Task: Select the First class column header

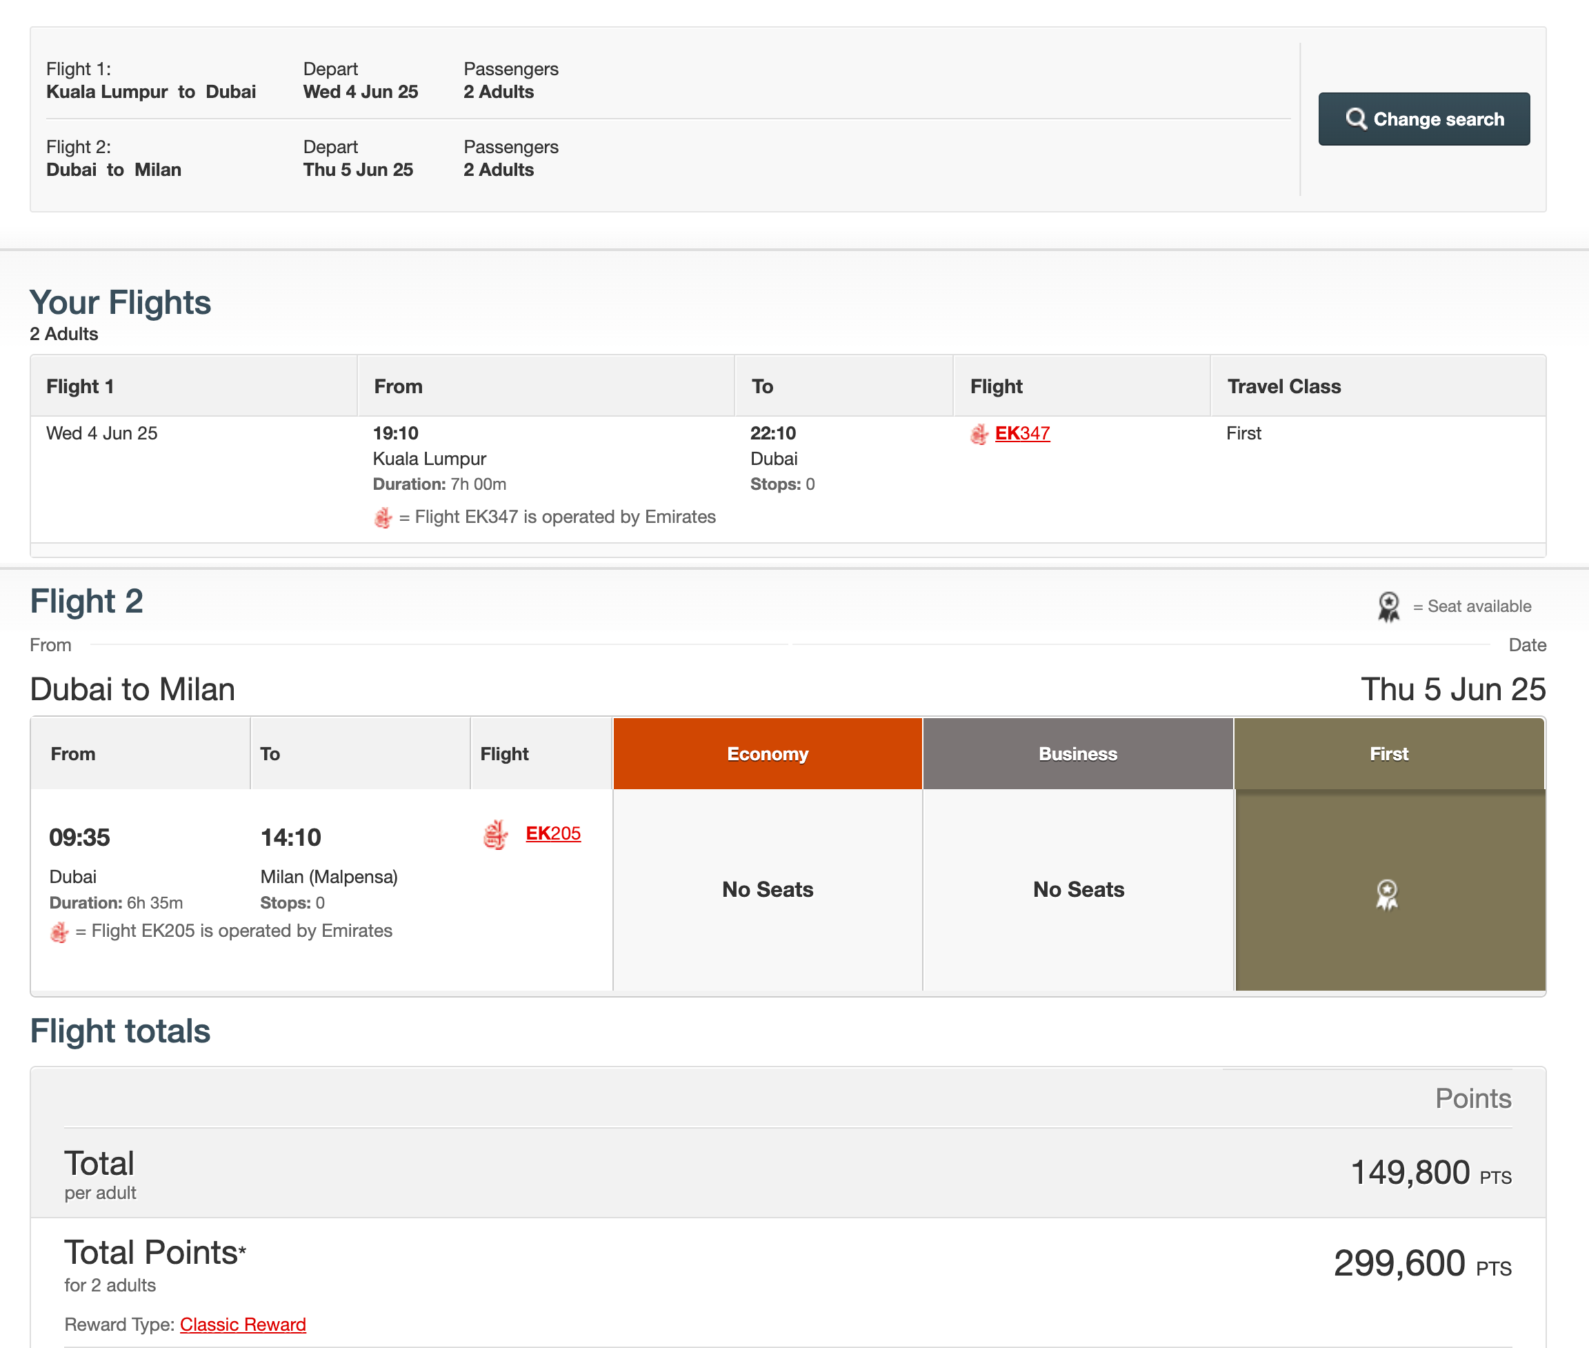Action: 1389,753
